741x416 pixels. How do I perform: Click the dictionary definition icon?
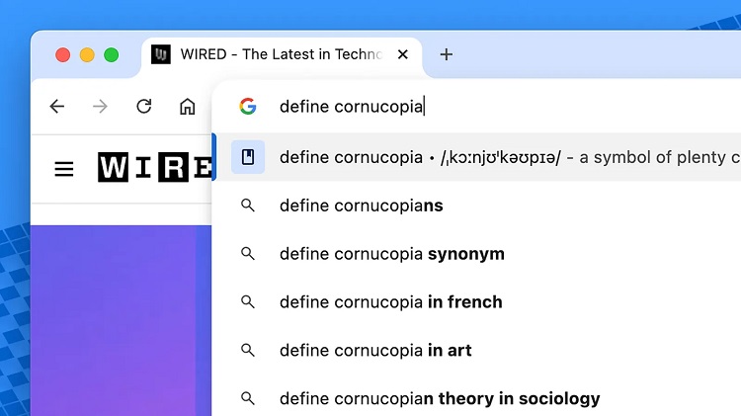point(248,157)
